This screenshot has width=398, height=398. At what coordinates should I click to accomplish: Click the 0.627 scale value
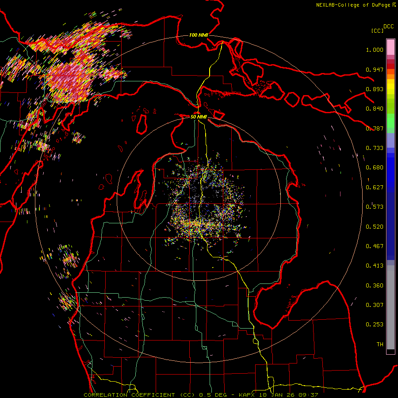375,188
